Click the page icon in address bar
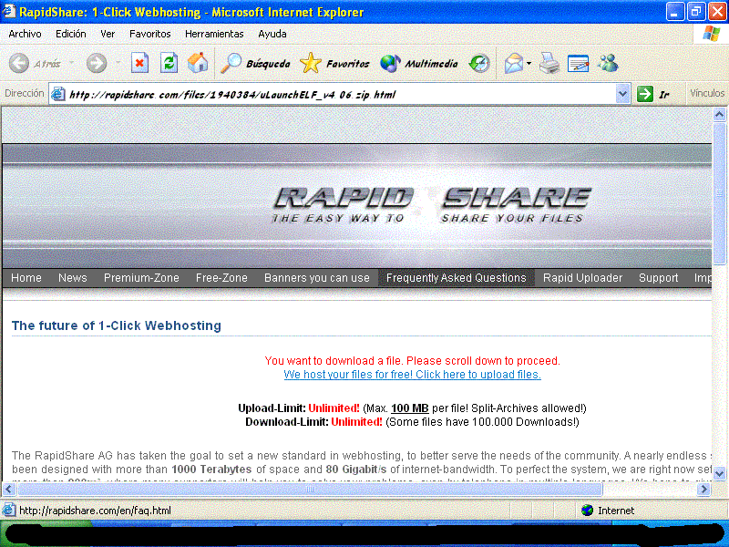Viewport: 729px width, 547px height. [58, 94]
